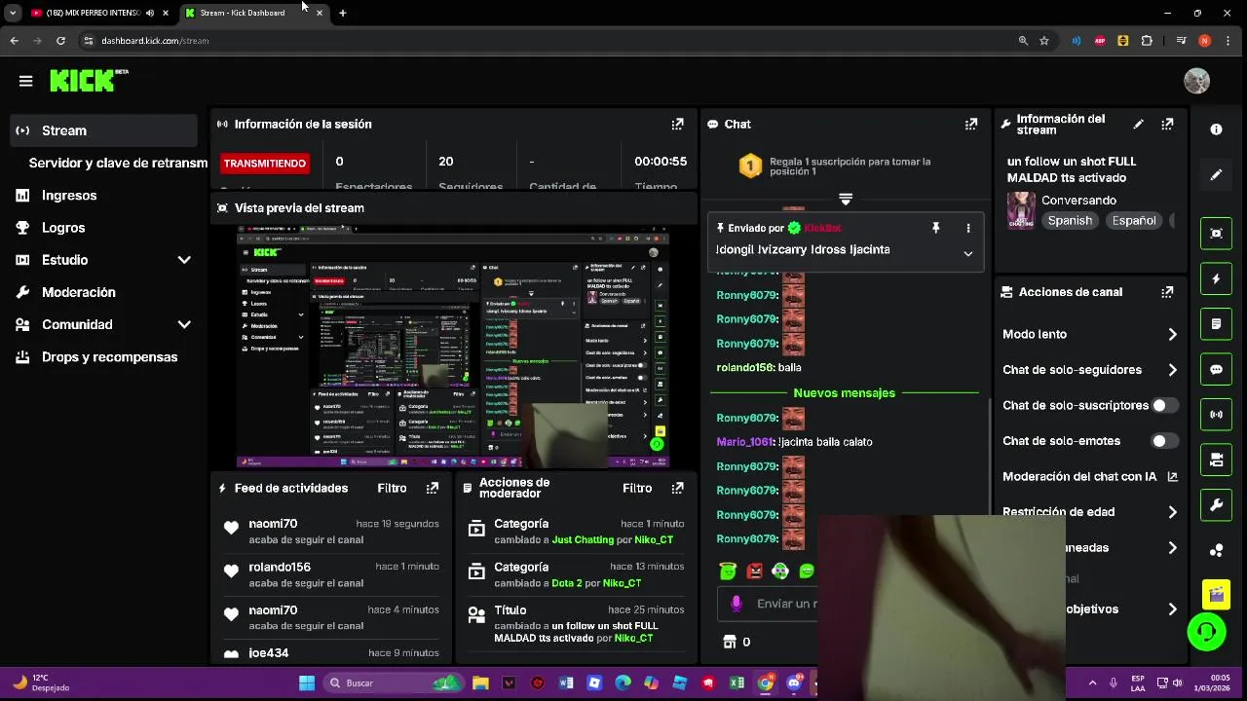Image resolution: width=1247 pixels, height=701 pixels.
Task: Select the first green emote below chat
Action: [728, 572]
